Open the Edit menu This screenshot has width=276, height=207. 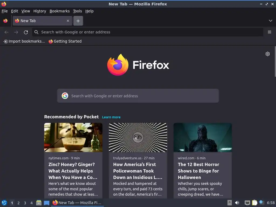(15, 11)
